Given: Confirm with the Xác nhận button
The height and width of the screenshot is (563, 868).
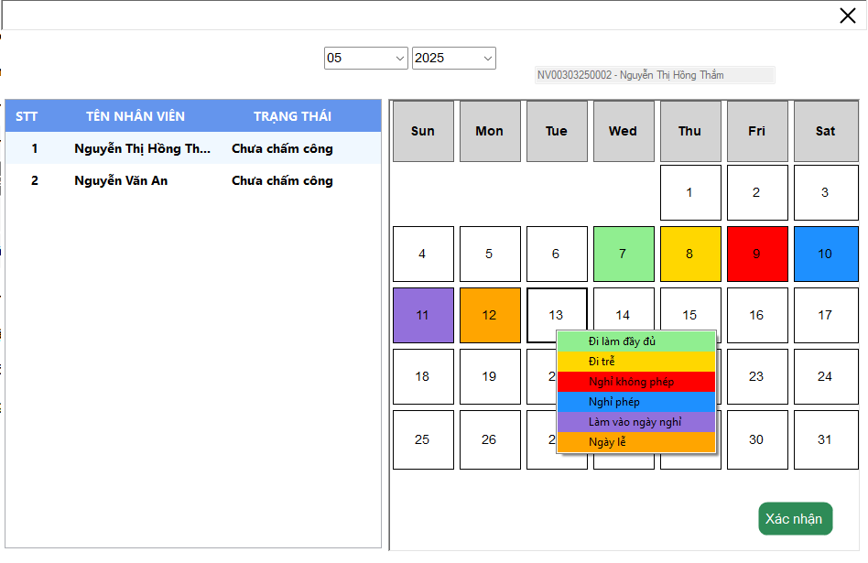Looking at the screenshot, I should pos(795,519).
